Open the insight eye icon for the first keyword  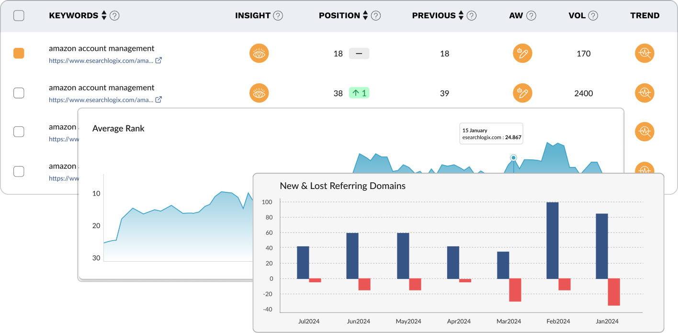pyautogui.click(x=259, y=53)
